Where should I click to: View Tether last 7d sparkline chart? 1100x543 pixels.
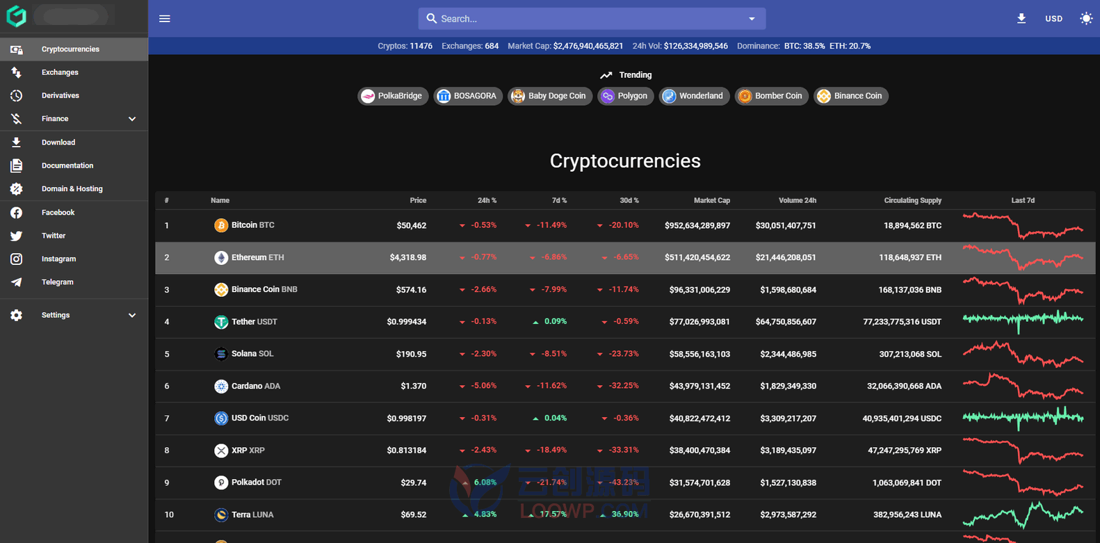pyautogui.click(x=1023, y=321)
